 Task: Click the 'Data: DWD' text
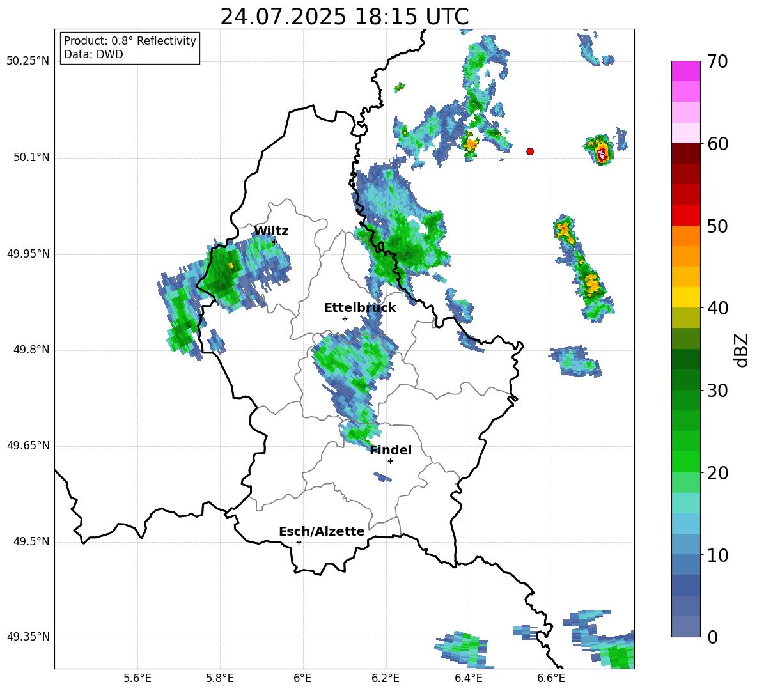click(93, 54)
